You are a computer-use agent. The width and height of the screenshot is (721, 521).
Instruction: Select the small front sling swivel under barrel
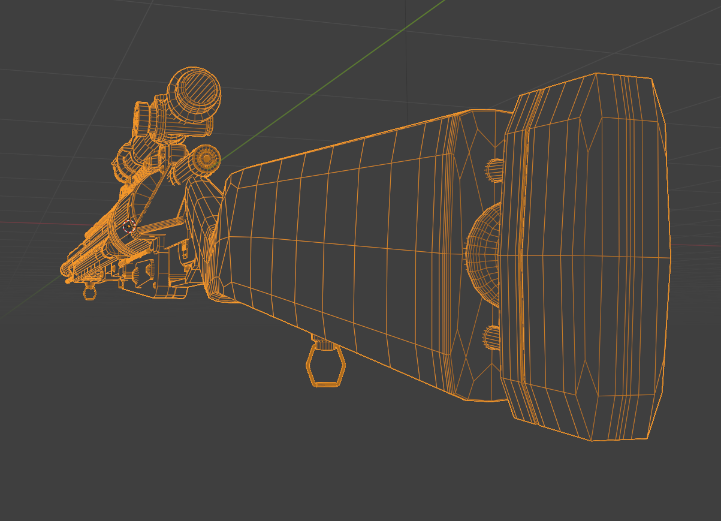pyautogui.click(x=89, y=293)
